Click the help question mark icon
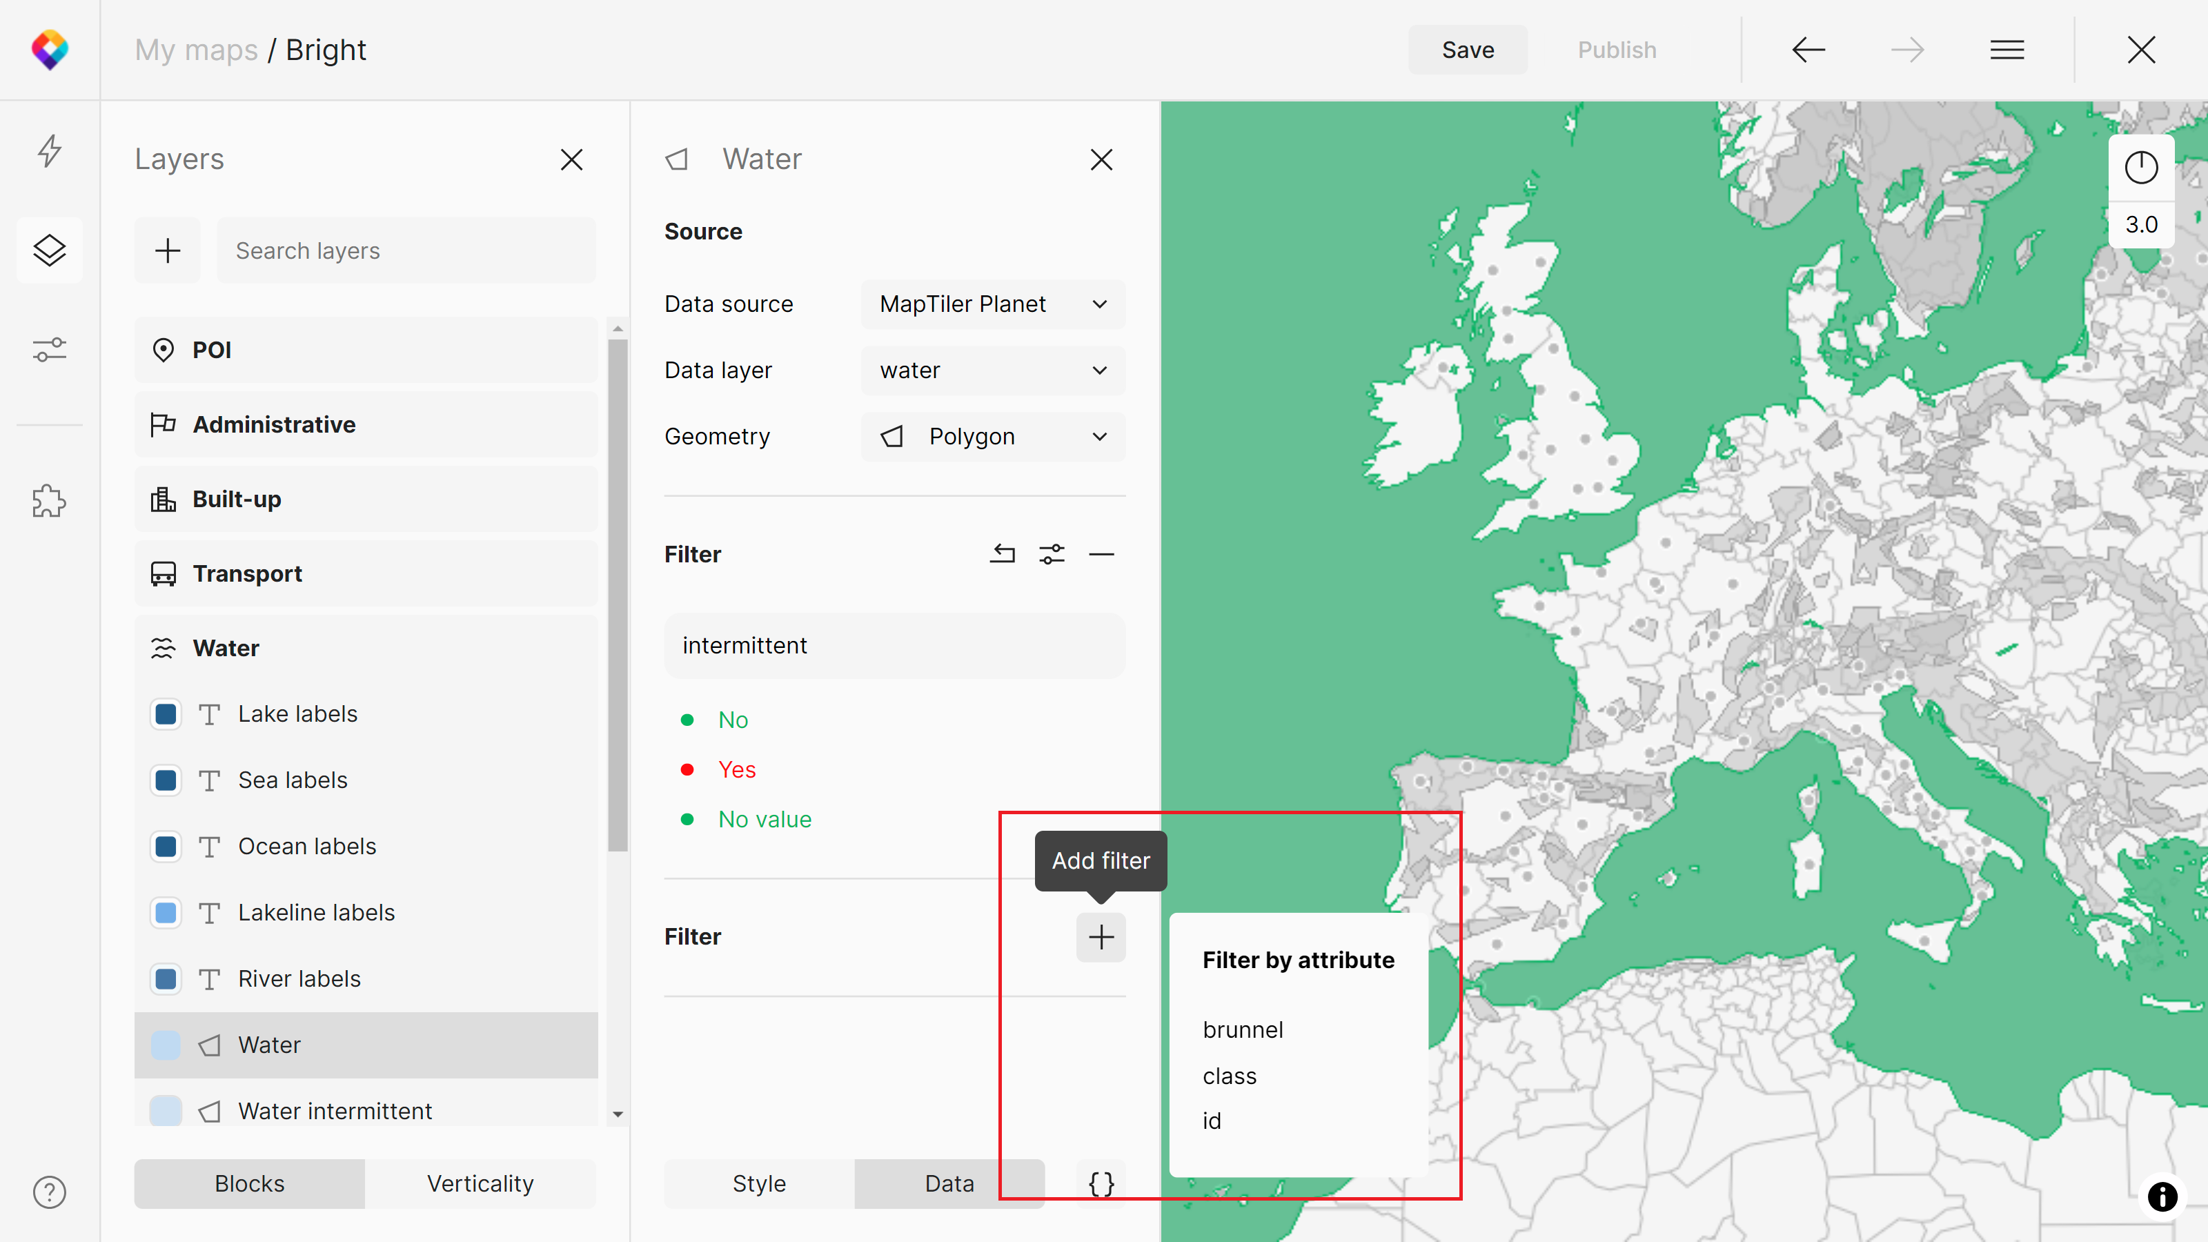Viewport: 2208px width, 1242px height. click(50, 1192)
